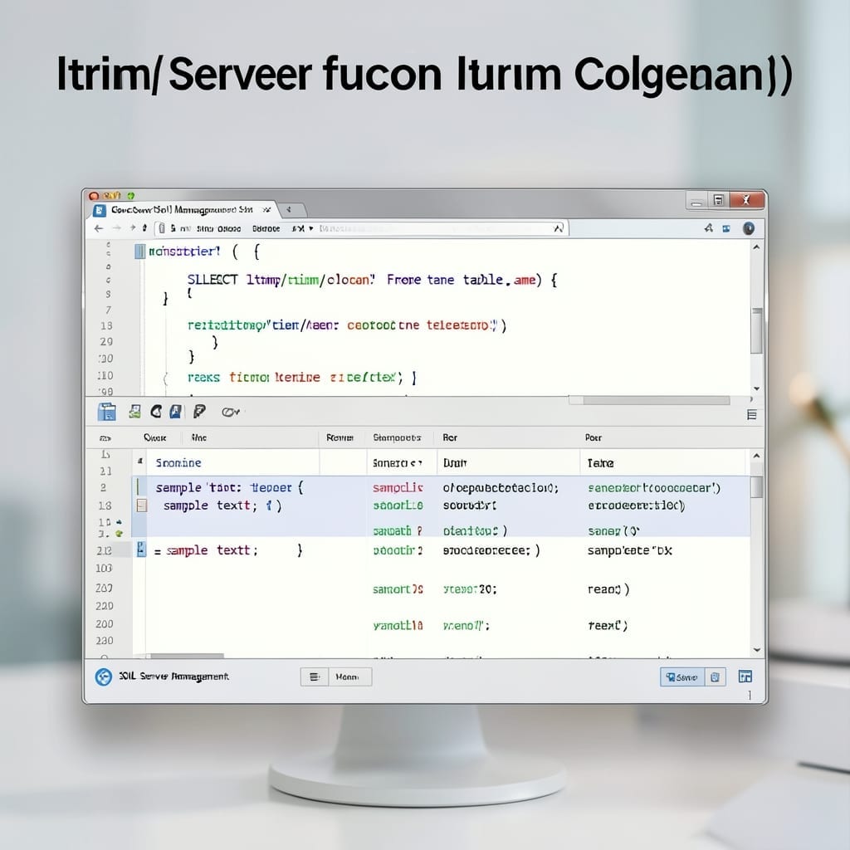The width and height of the screenshot is (850, 850).
Task: Open the address bar dropdown arrow
Action: point(311,228)
